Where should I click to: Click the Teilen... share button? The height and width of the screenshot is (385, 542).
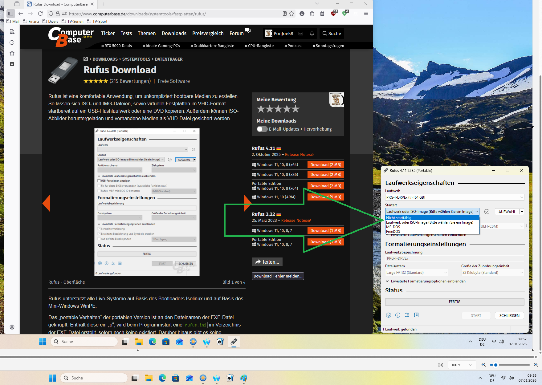[x=267, y=262]
